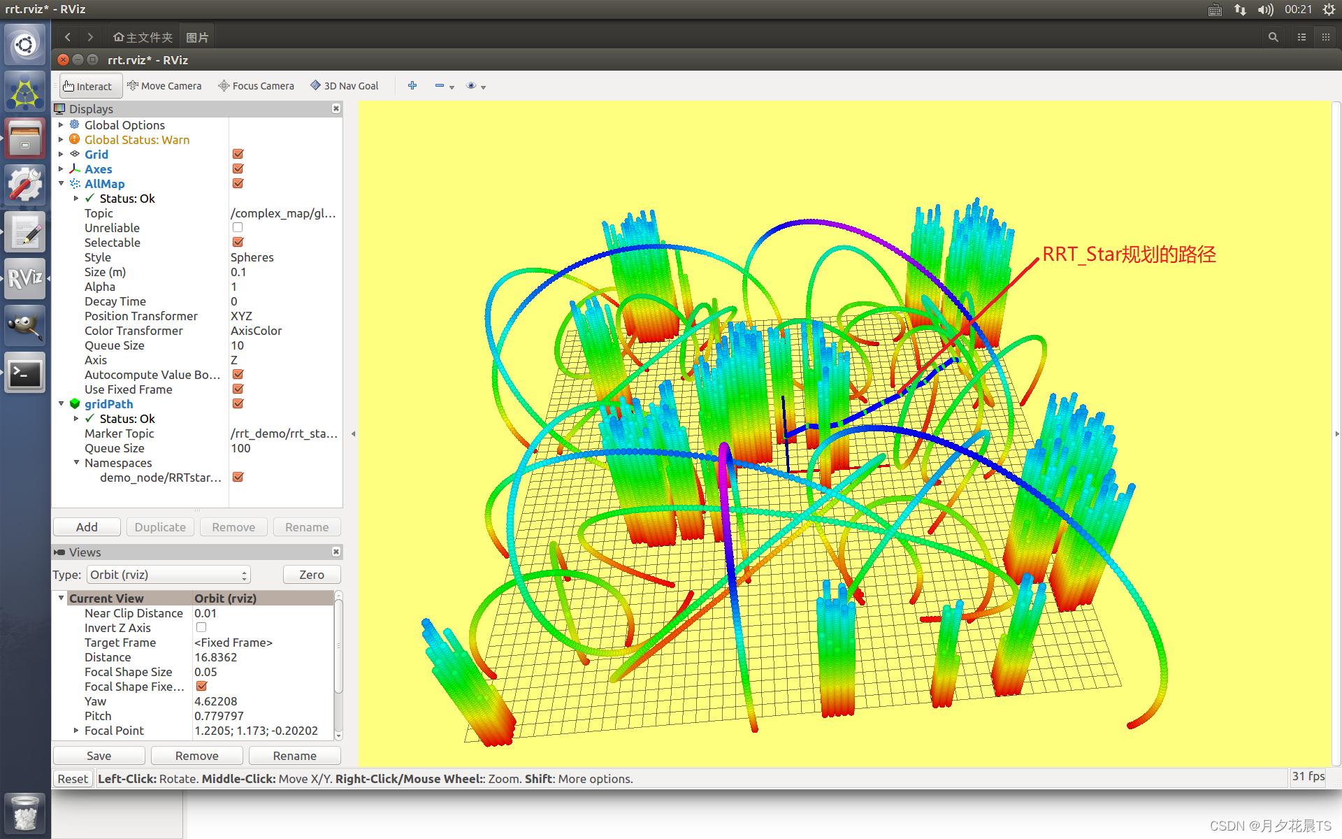Open the terminal from the dock

click(25, 373)
